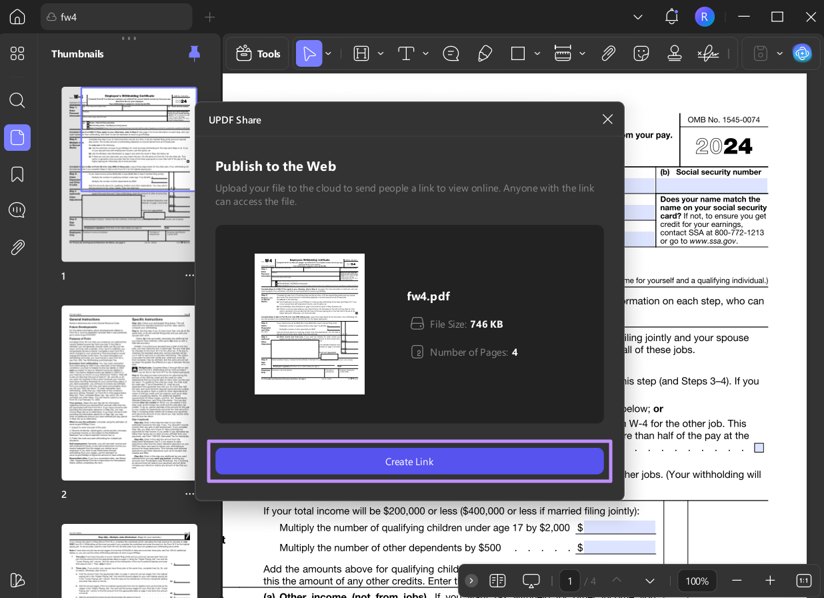Open the sticker annotation tool
Screen dimensions: 824x598
point(641,53)
